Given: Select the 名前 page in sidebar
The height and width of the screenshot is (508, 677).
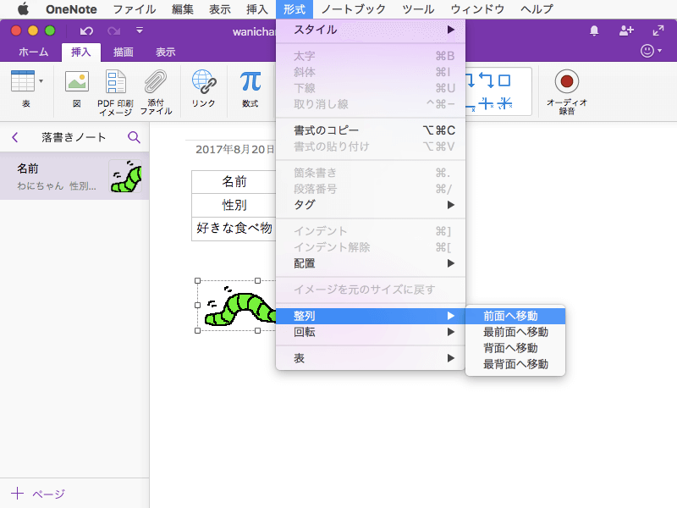Looking at the screenshot, I should [x=74, y=176].
